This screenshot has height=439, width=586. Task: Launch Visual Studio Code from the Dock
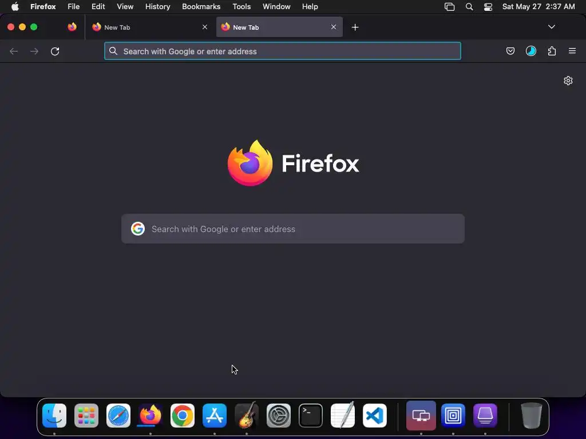coord(375,416)
